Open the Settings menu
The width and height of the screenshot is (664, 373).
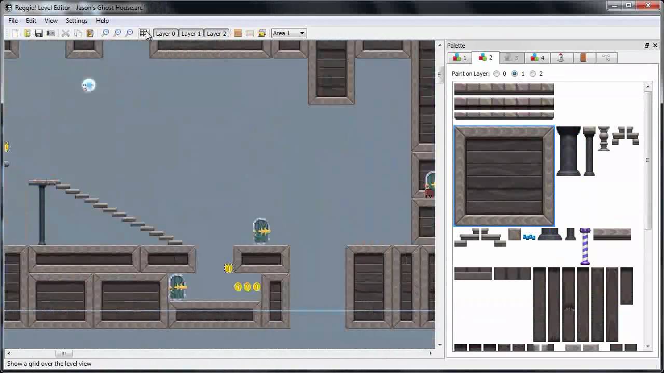(x=76, y=21)
